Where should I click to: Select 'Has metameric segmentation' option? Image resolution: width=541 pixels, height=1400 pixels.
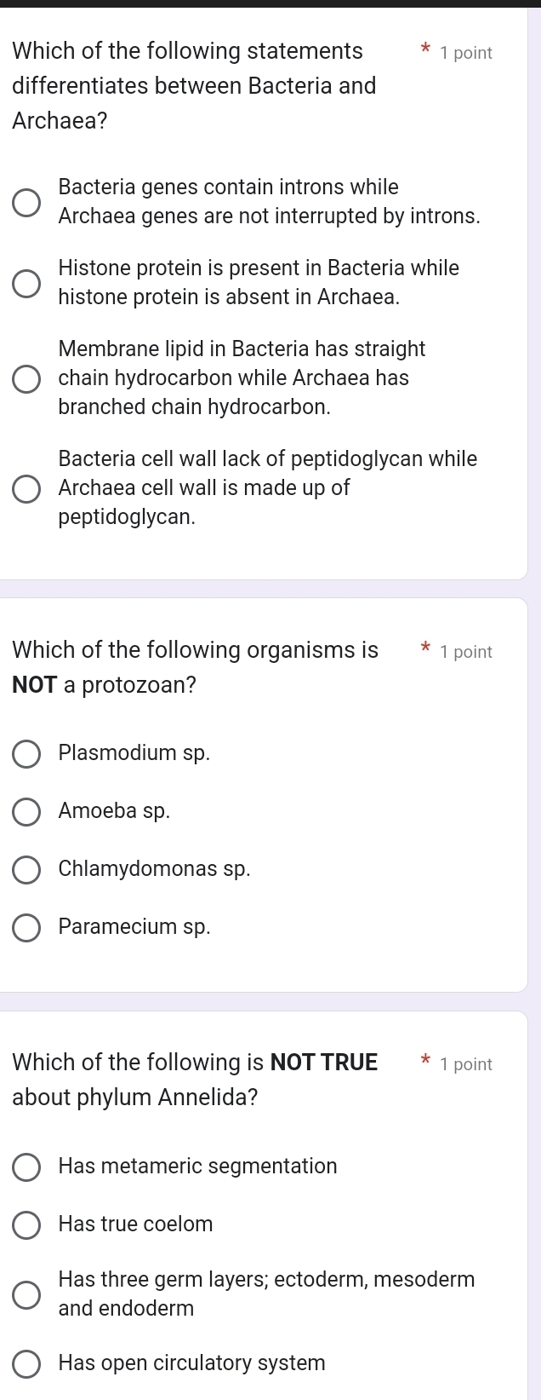pos(26,1167)
